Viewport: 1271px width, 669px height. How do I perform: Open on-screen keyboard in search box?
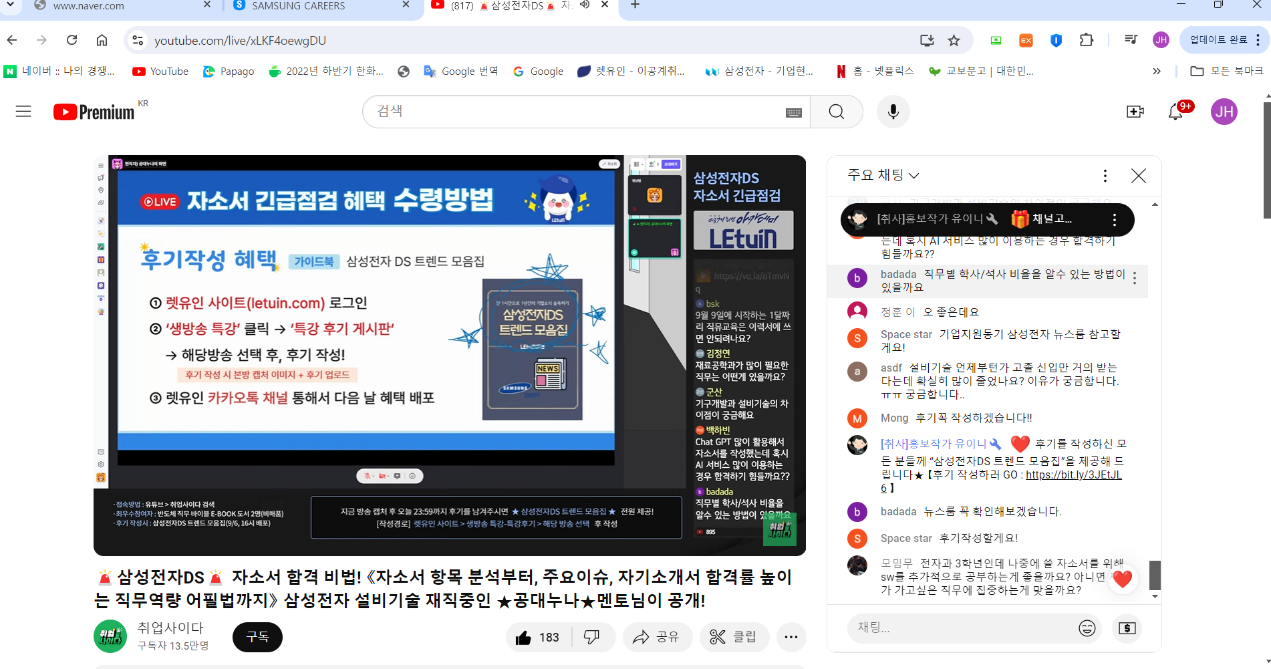793,112
